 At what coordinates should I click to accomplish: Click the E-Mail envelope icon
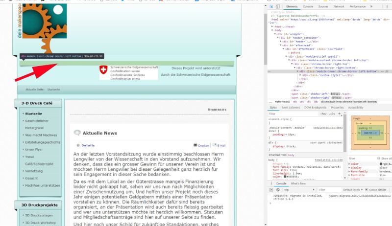(215, 145)
